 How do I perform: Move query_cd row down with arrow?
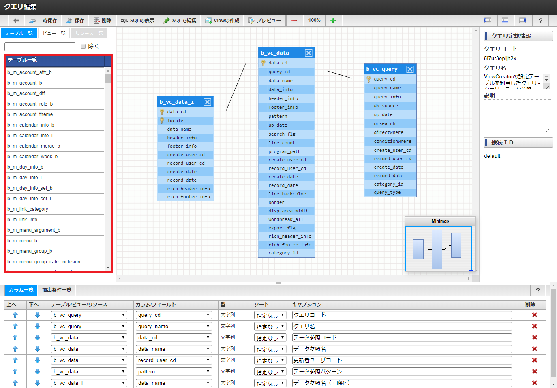pos(37,315)
